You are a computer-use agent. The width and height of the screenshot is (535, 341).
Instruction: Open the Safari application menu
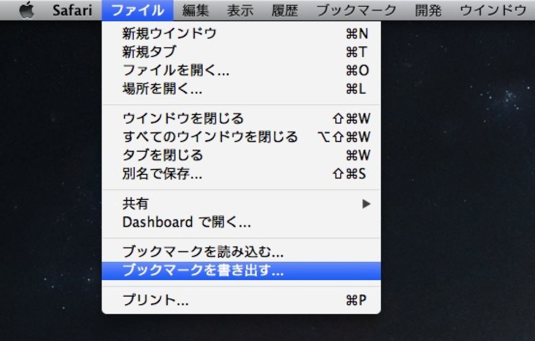tap(72, 10)
